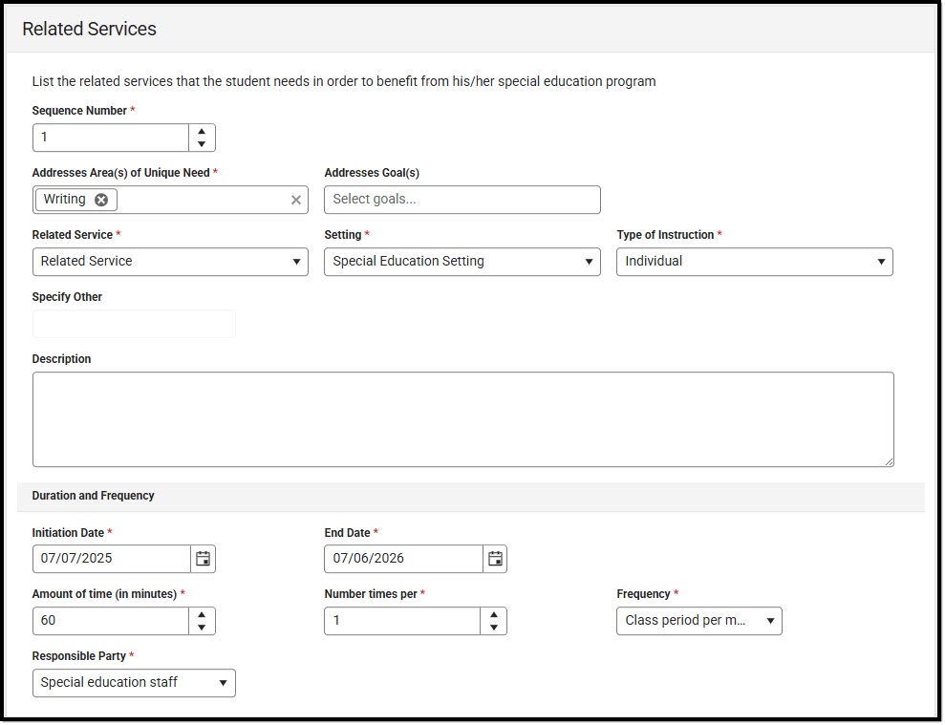Click the End Date text field
Viewport: 945px width, 725px height.
click(403, 559)
